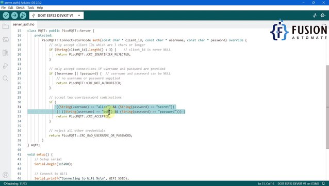Open the Boards Manager sidebar icon
This screenshot has width=329, height=186.
coord(6,39)
